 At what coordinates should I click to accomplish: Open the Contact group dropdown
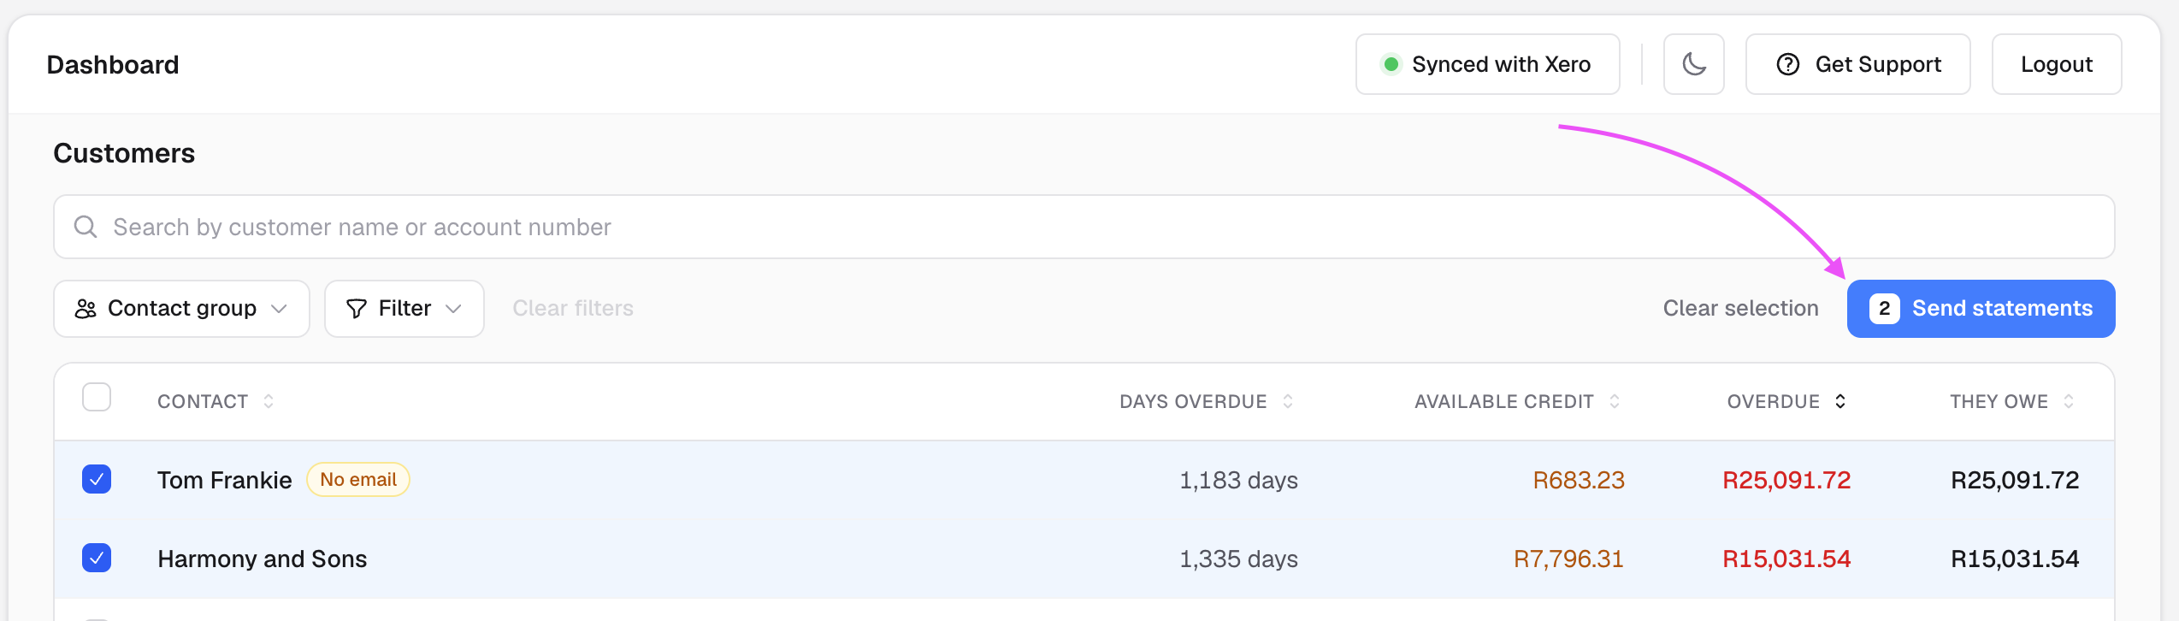pos(181,309)
